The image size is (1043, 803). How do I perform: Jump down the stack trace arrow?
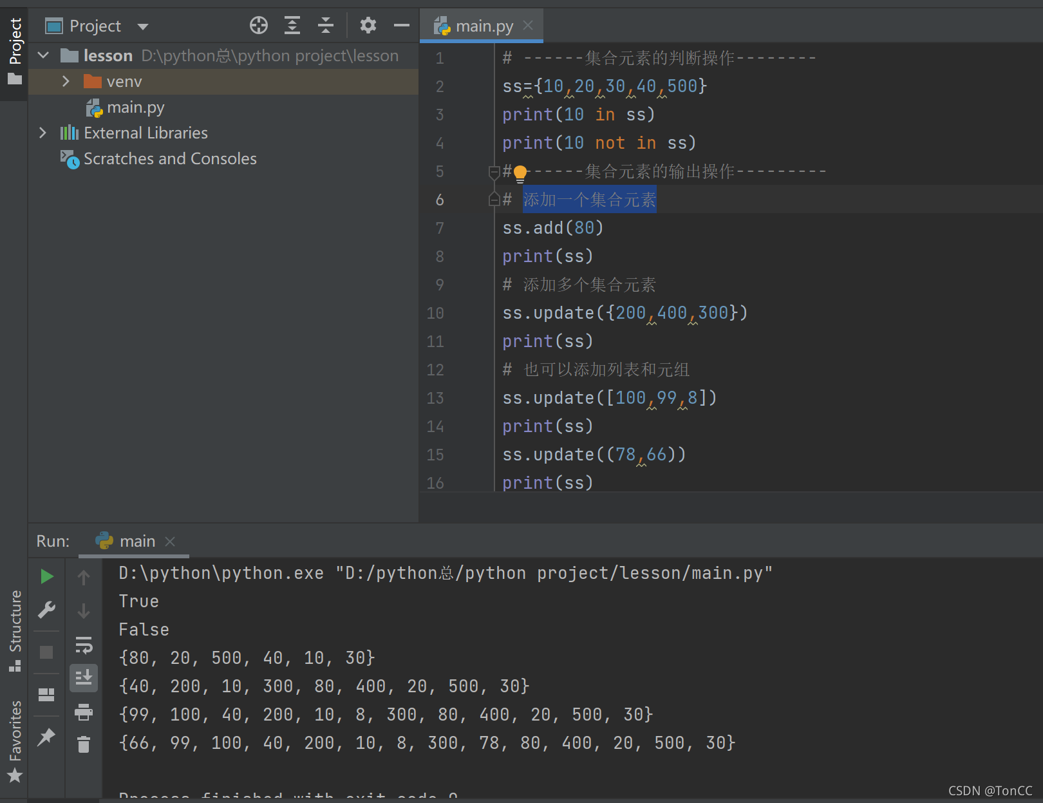[x=84, y=611]
